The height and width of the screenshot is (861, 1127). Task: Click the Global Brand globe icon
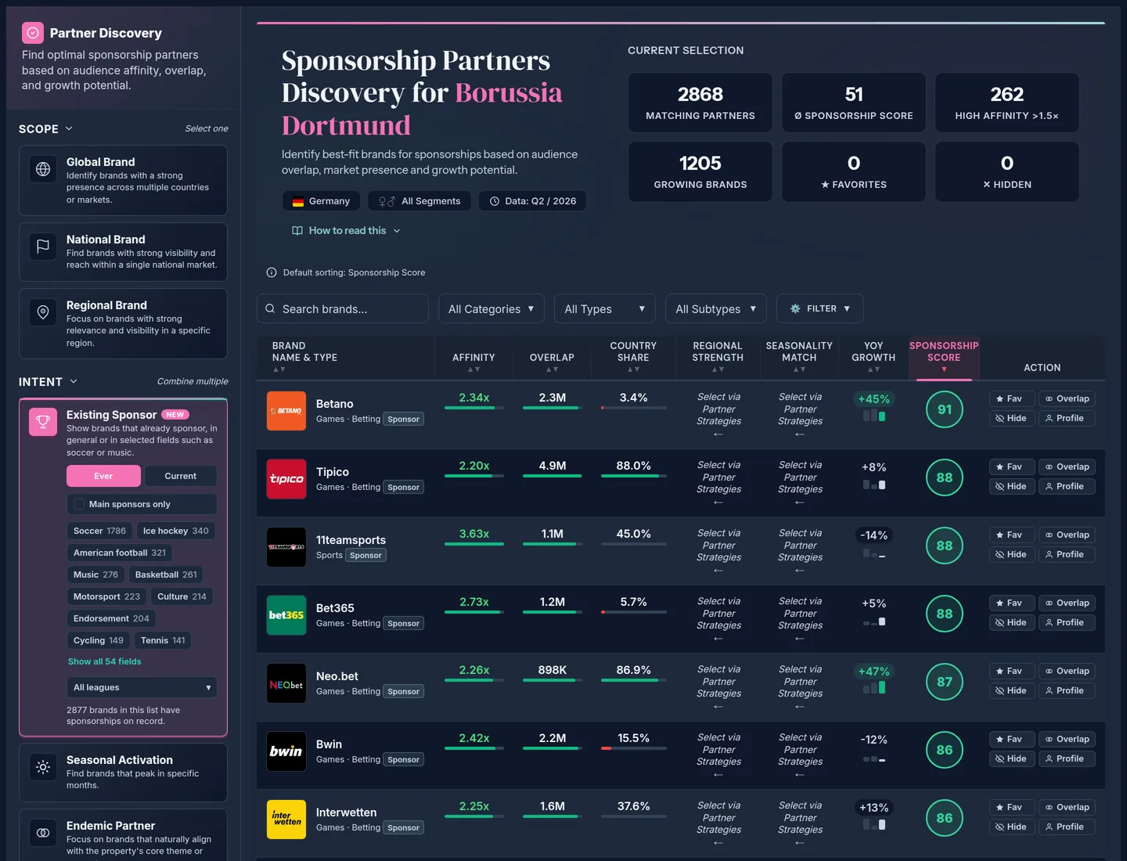[43, 169]
